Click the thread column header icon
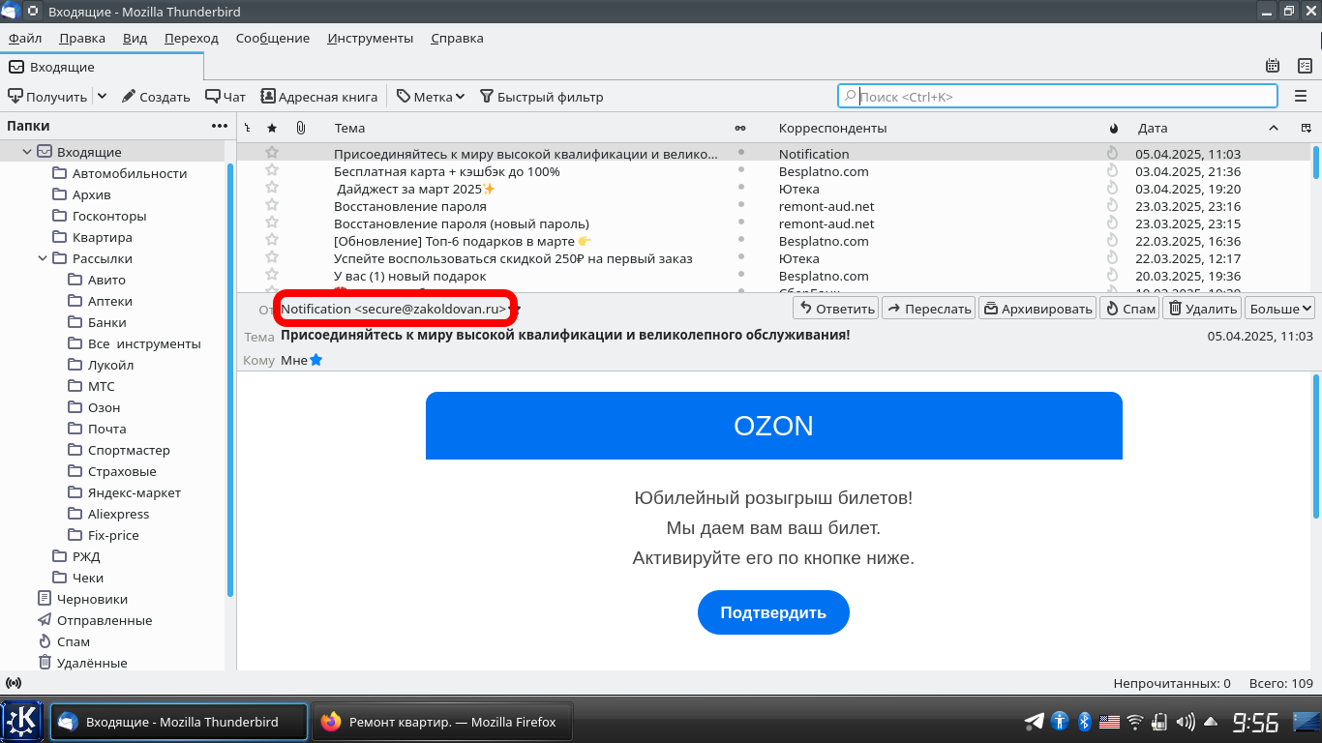The image size is (1322, 743). coord(248,128)
